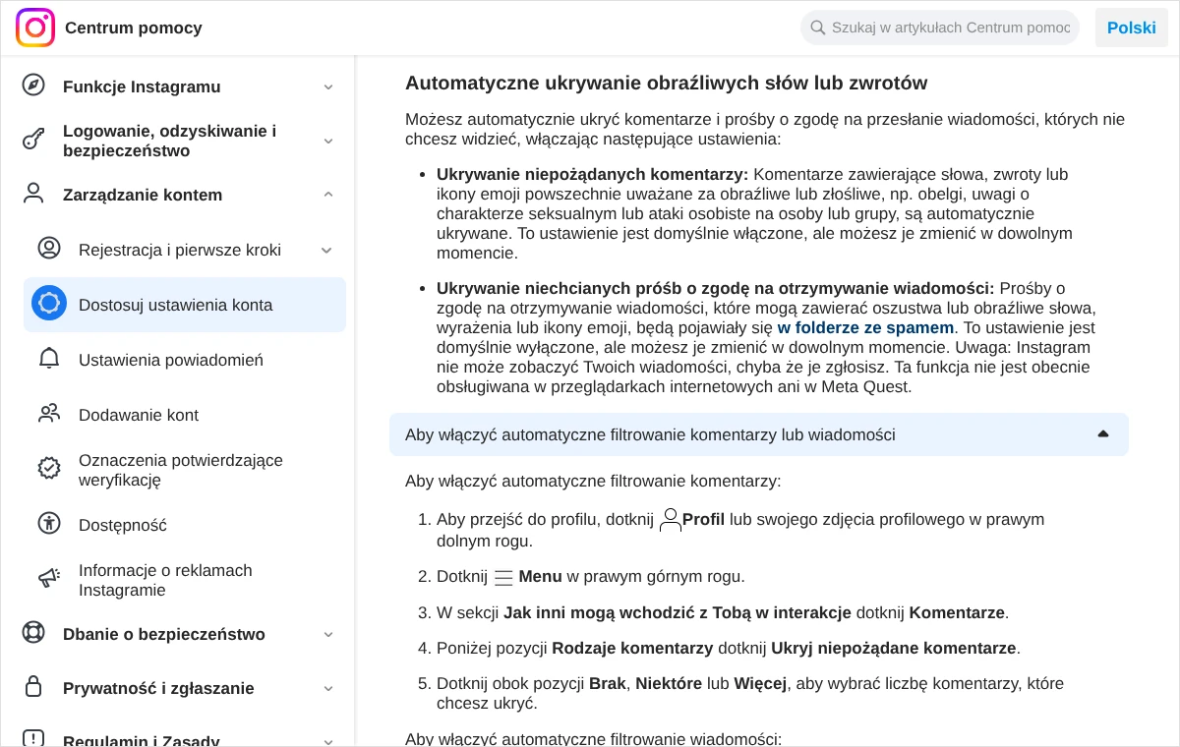1180x747 pixels.
Task: Expand Prywatność i zgłaszanie chevron
Action: click(328, 688)
